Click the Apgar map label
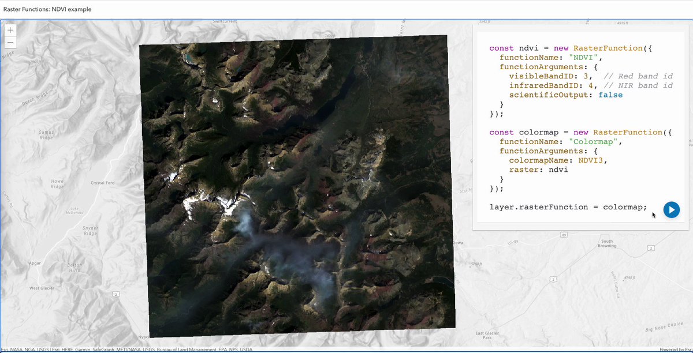Image resolution: width=693 pixels, height=353 pixels. pos(36,264)
